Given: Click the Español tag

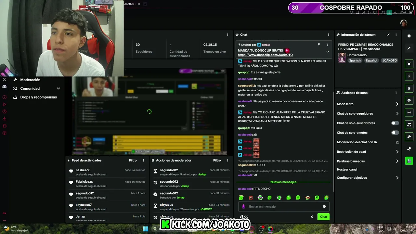Looking at the screenshot, I should pos(371,60).
